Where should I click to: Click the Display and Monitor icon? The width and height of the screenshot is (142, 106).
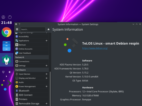click(x=17, y=78)
